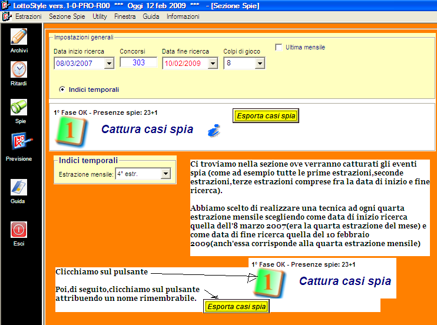The height and width of the screenshot is (325, 437).
Task: Click the Cattura casi spia label
Action: 147,130
